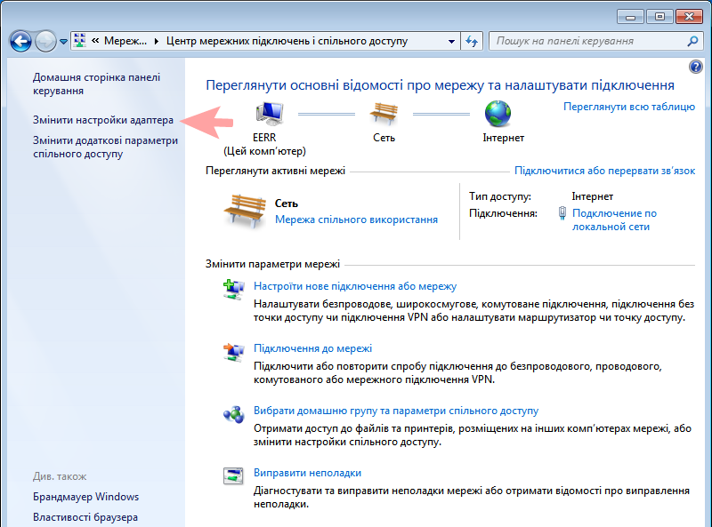Open the address bar history dropdown
Image resolution: width=712 pixels, height=527 pixels.
451,40
